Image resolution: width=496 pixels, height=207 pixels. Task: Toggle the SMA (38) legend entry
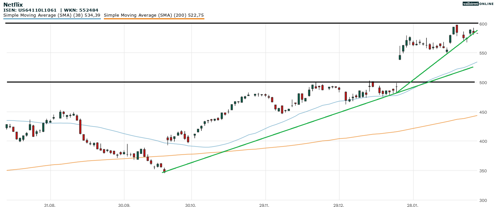(52, 15)
